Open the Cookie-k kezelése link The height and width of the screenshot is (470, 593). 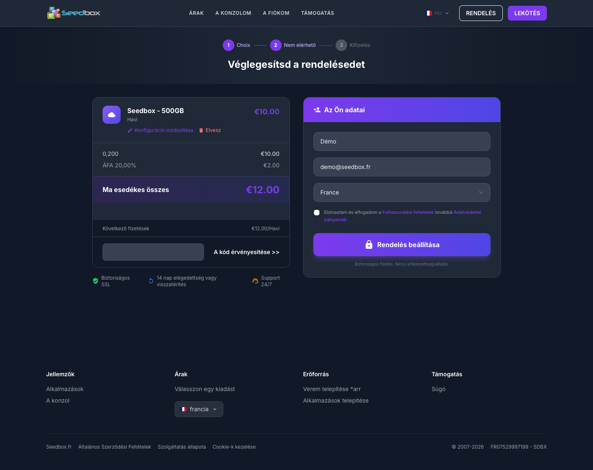point(234,447)
